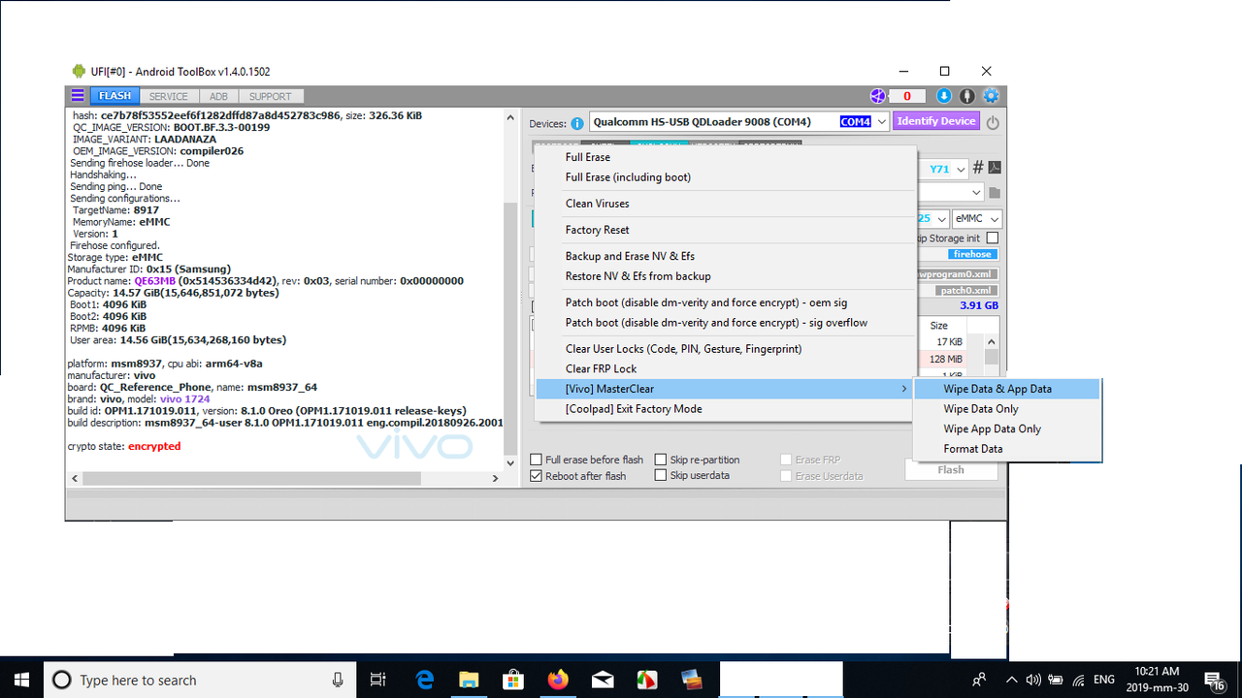The width and height of the screenshot is (1242, 698).
Task: Click the People icon in the system tray
Action: coord(980,680)
